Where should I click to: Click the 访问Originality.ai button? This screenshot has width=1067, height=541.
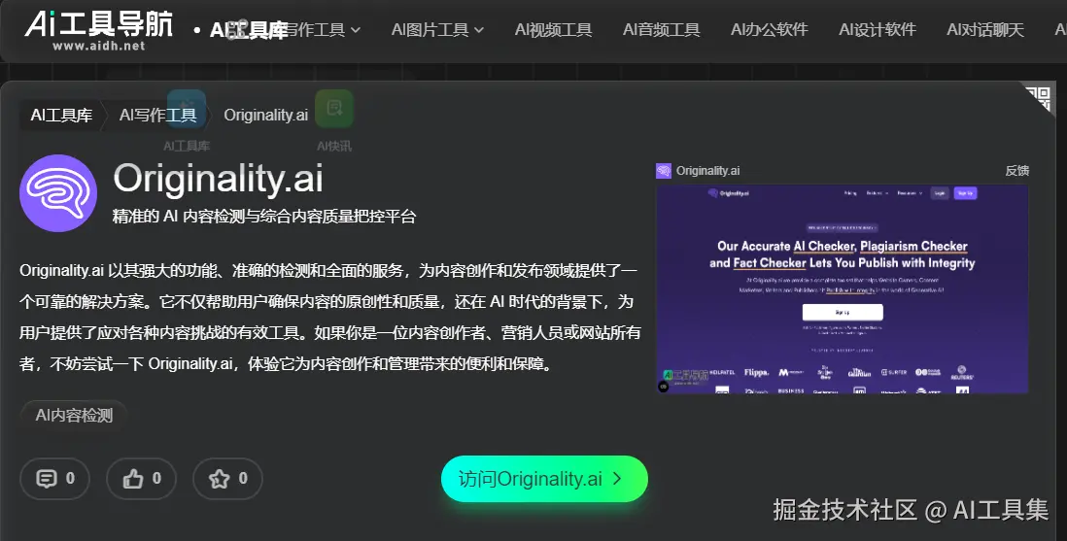[x=544, y=479]
